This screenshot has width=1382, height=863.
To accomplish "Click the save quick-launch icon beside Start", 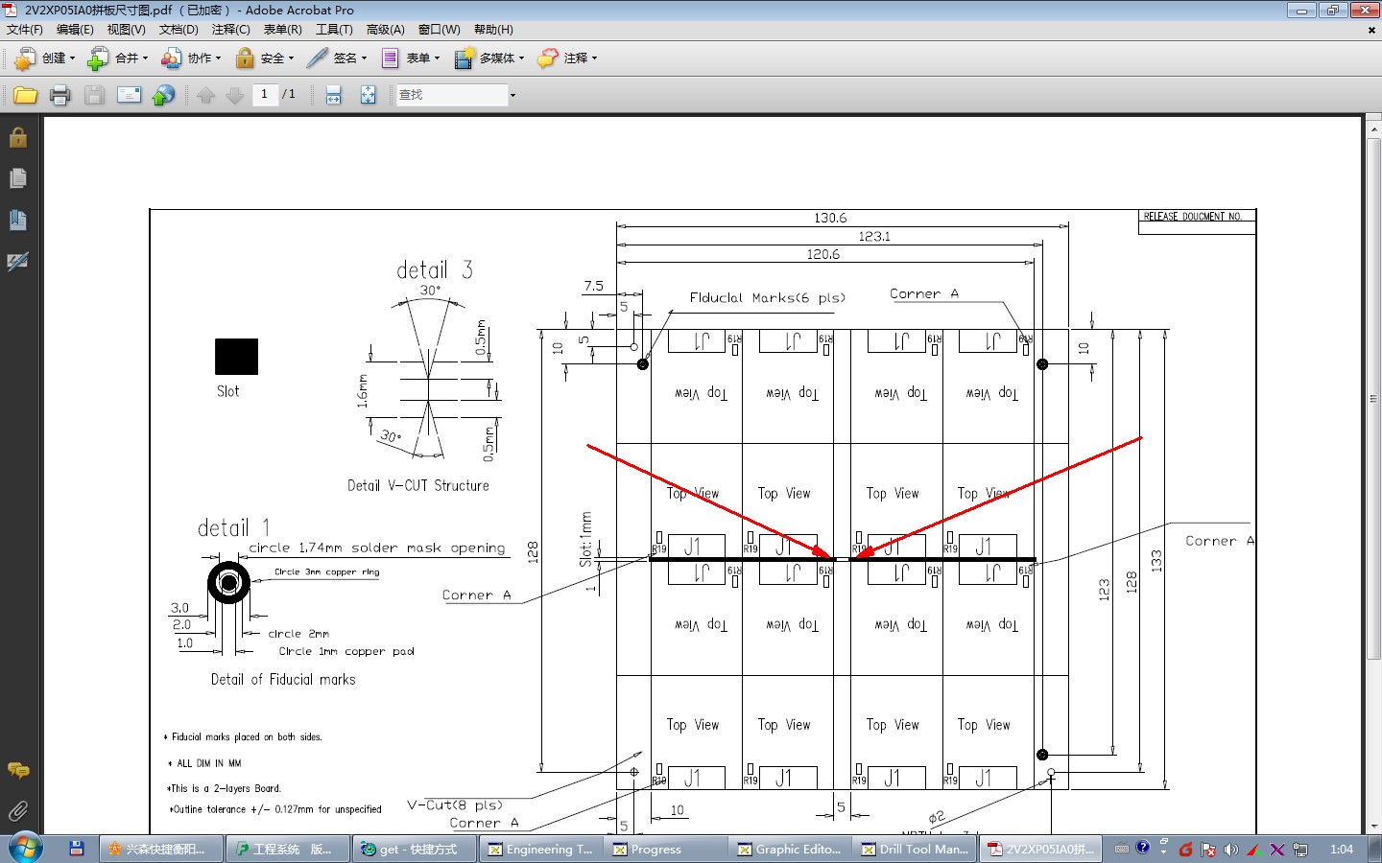I will coord(77,849).
